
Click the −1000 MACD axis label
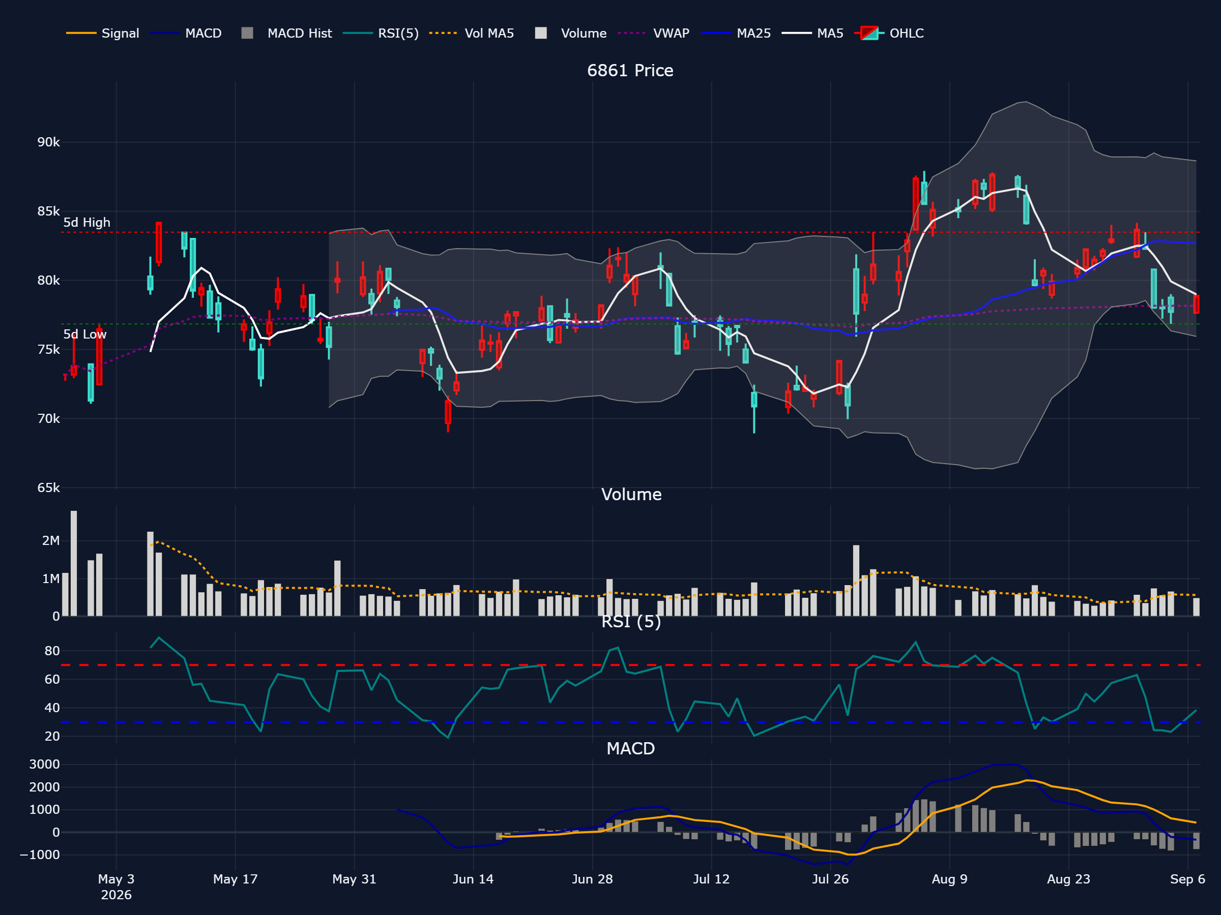tap(40, 855)
